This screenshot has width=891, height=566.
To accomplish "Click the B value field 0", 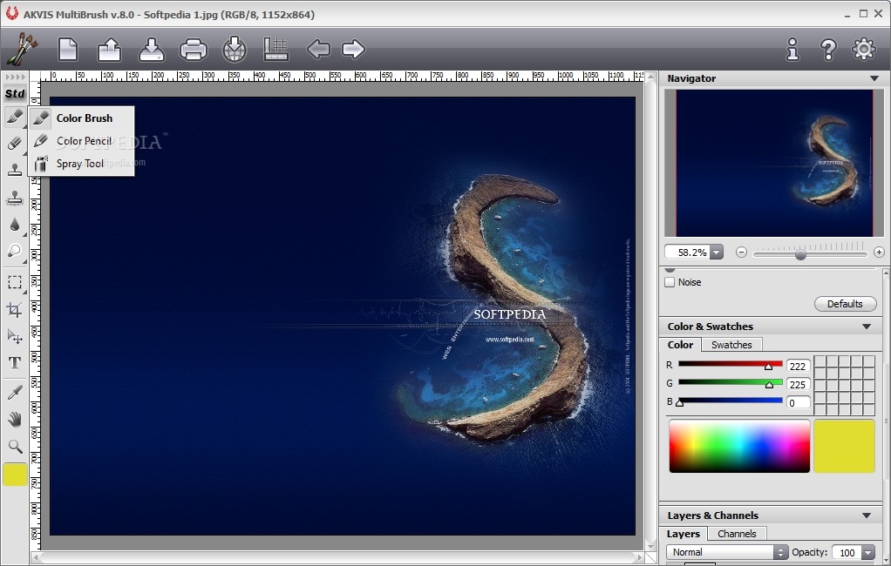I will (x=798, y=402).
